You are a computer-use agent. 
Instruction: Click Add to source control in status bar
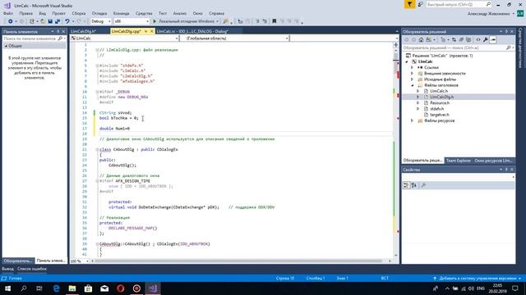tap(477, 279)
